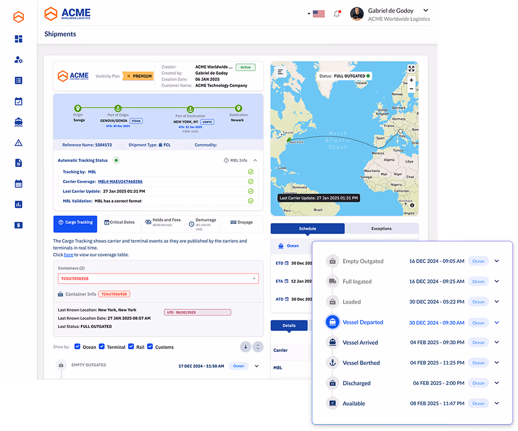Open the list view icon in sidebar
Viewport: 518px width, 431px height.
coord(18,80)
